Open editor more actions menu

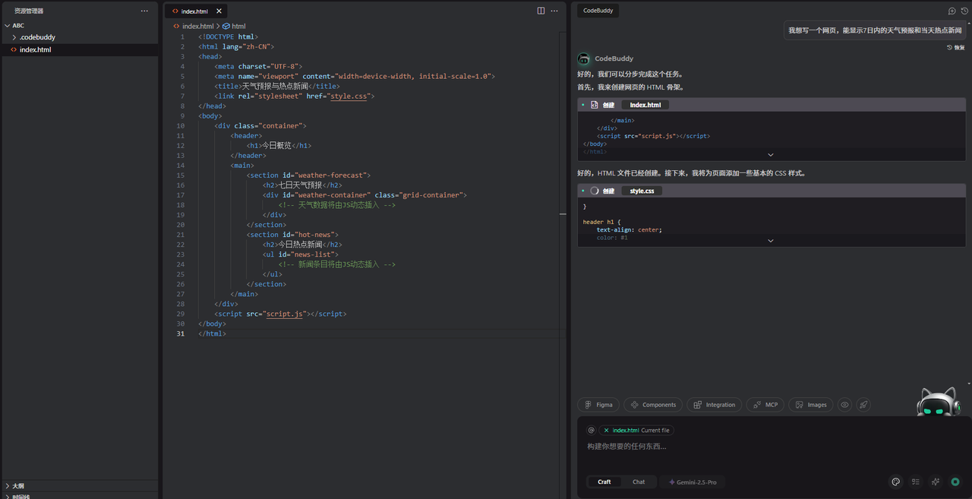(555, 11)
